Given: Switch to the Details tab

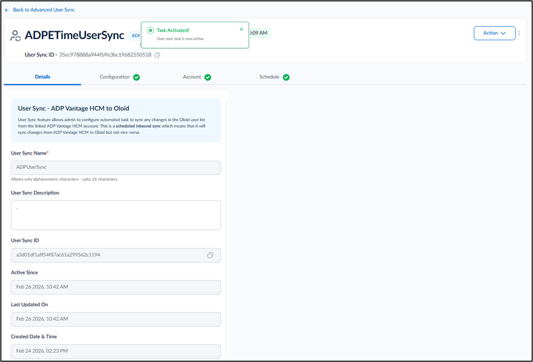Looking at the screenshot, I should (42, 77).
